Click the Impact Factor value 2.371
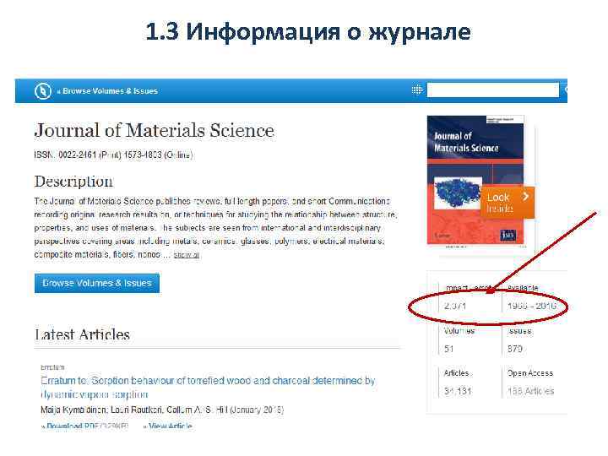The image size is (608, 456). (x=455, y=306)
